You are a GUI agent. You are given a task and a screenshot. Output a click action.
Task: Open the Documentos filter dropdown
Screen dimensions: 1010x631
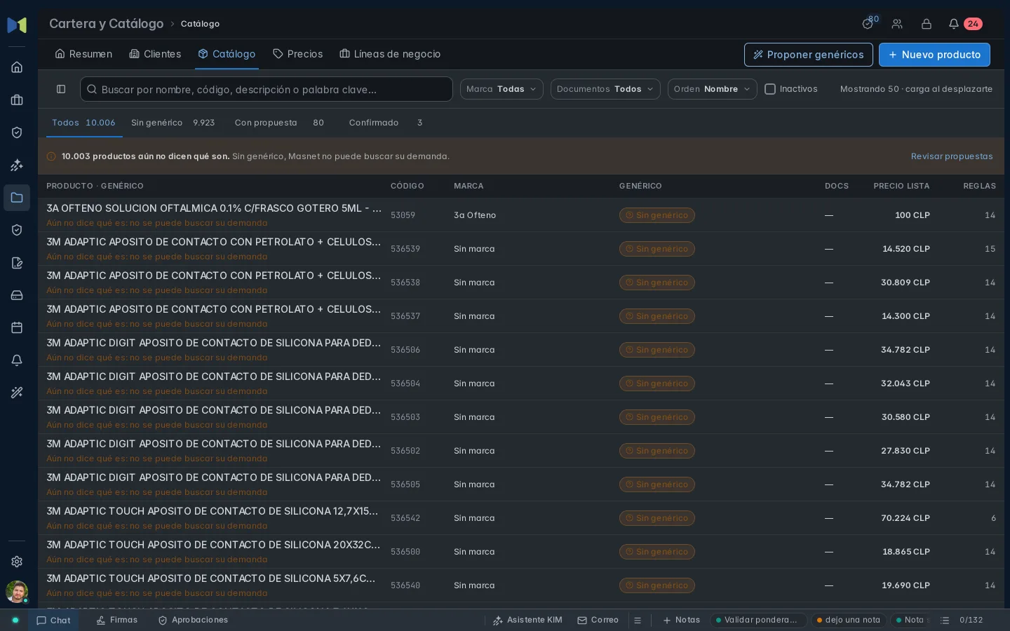coord(605,89)
